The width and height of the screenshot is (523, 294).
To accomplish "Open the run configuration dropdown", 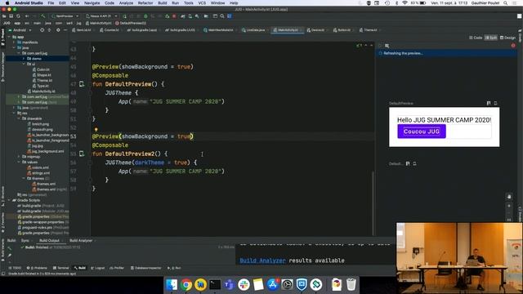I will (65, 16).
